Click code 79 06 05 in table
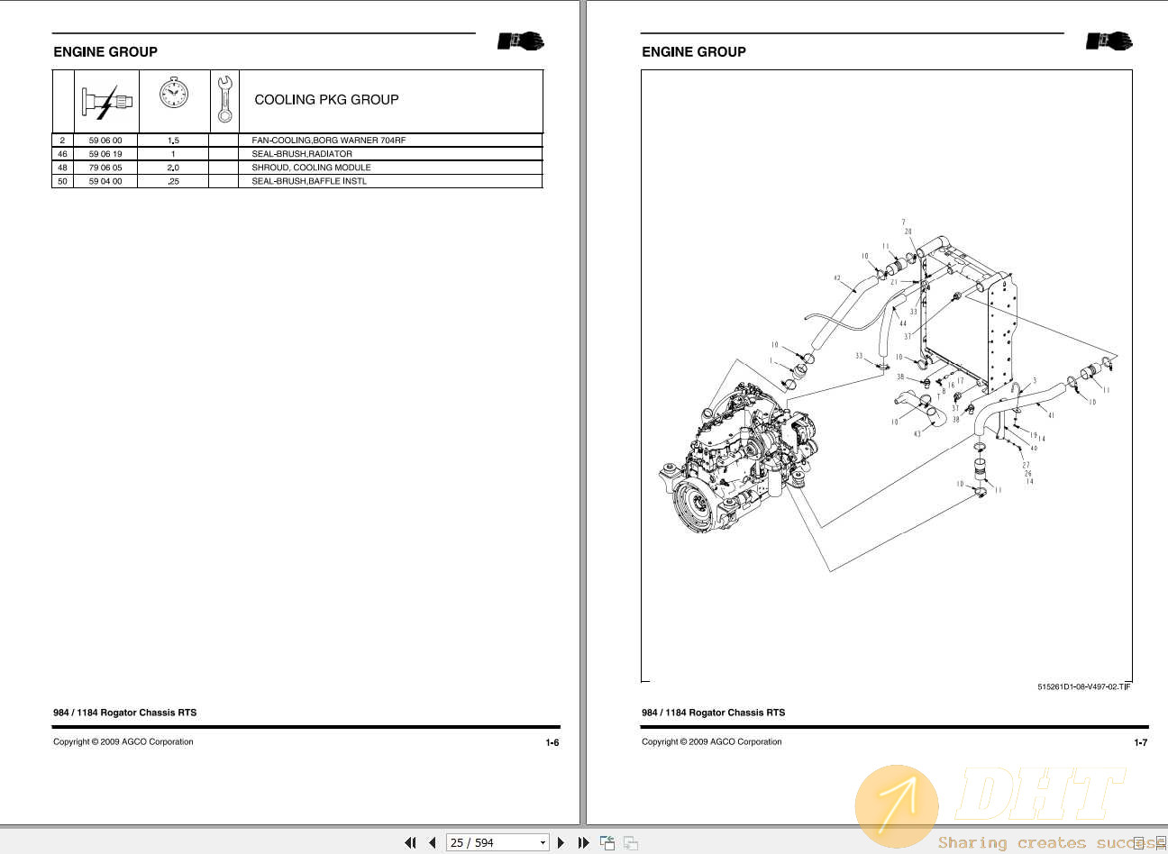This screenshot has height=854, width=1168. 105,168
